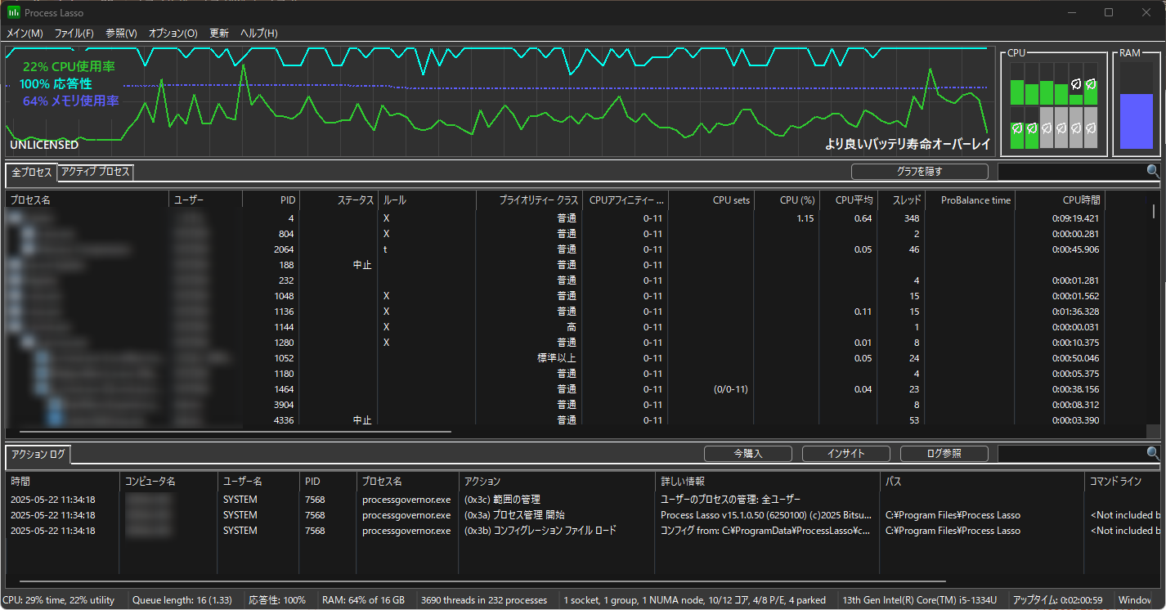Open the インサイト button
The image size is (1166, 610).
click(845, 453)
